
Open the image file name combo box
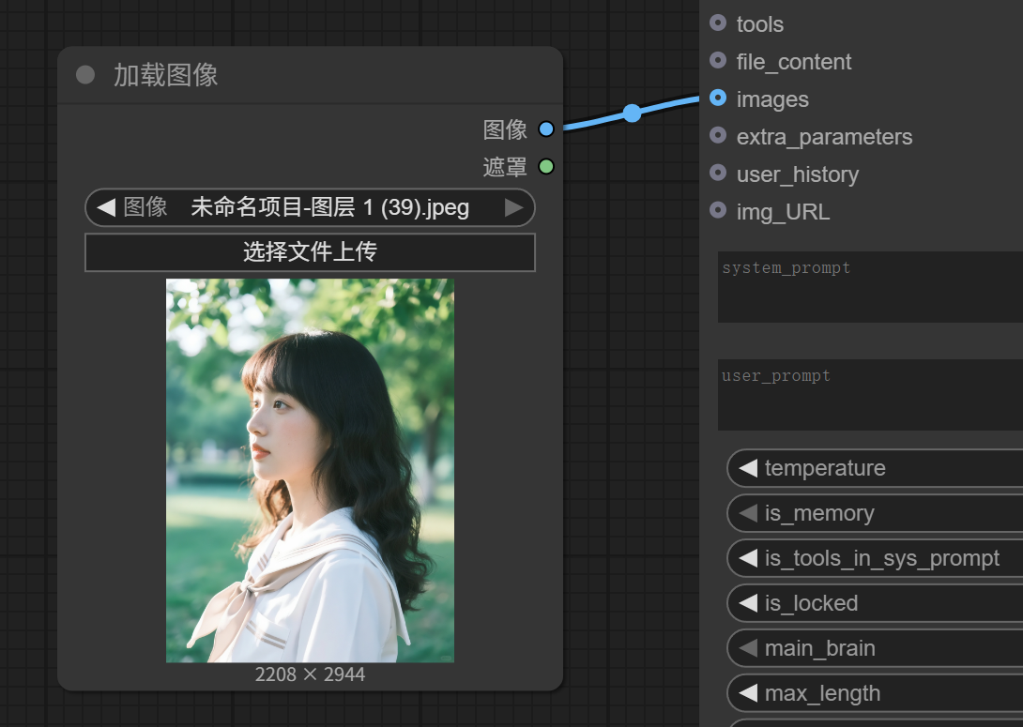tap(328, 207)
